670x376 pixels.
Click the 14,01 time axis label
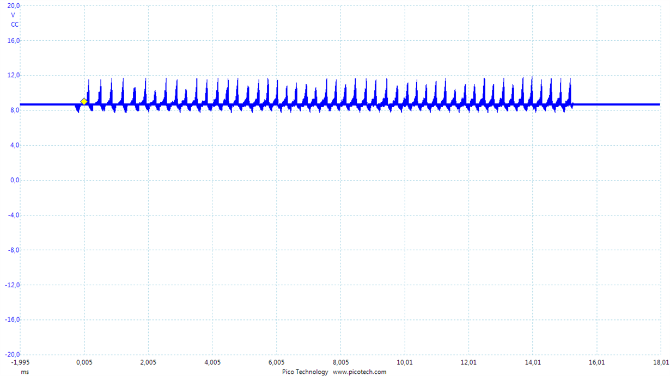(x=533, y=362)
